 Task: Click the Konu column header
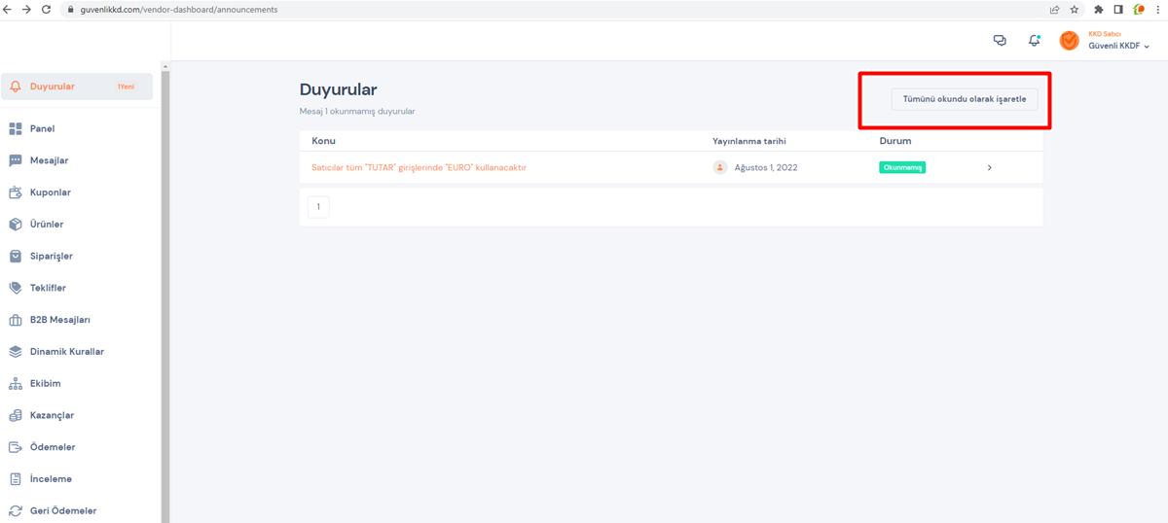click(323, 141)
